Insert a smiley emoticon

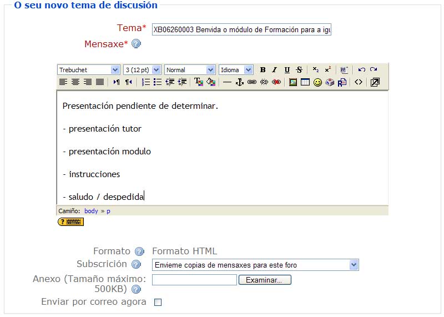[317, 82]
